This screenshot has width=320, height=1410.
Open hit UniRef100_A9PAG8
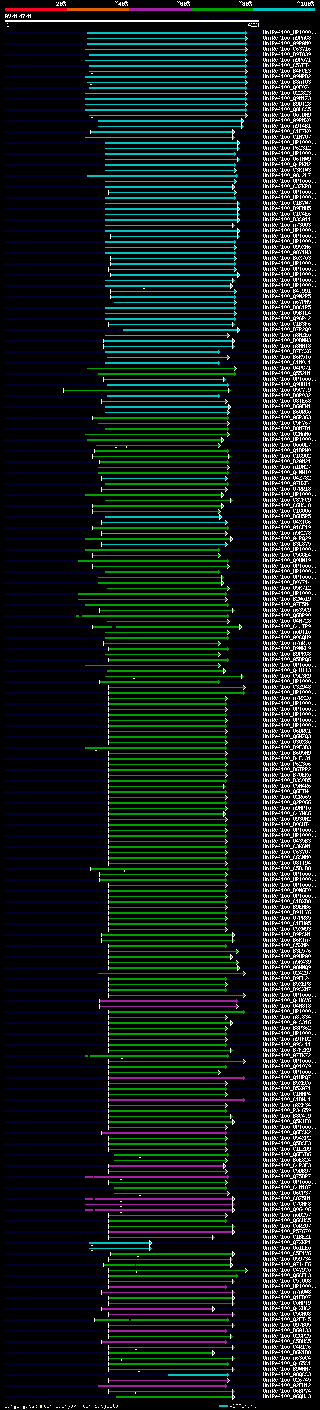[287, 38]
